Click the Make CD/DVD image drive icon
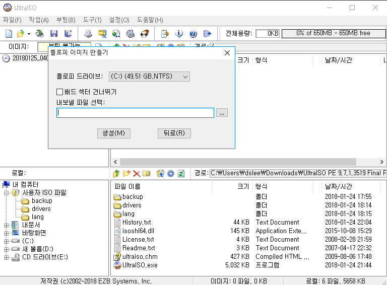The height and width of the screenshot is (285, 387). [88, 34]
